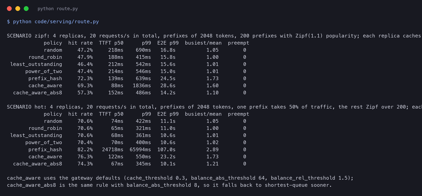The image size is (422, 196).
Task: Click 'least_outstanding' row label in hot table
Action: 36,135
